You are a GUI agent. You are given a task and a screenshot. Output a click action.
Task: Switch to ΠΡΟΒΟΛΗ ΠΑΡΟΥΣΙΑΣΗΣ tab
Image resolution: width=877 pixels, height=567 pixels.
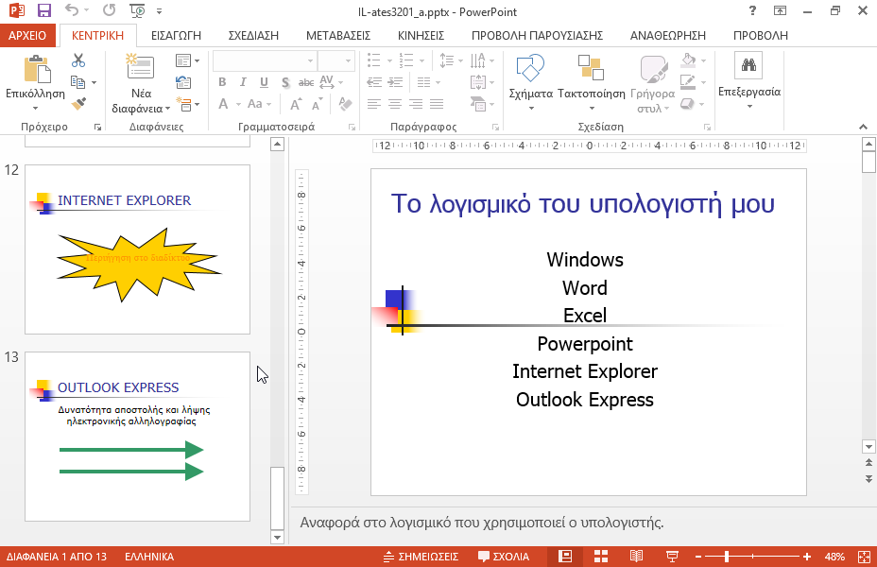[x=537, y=35]
